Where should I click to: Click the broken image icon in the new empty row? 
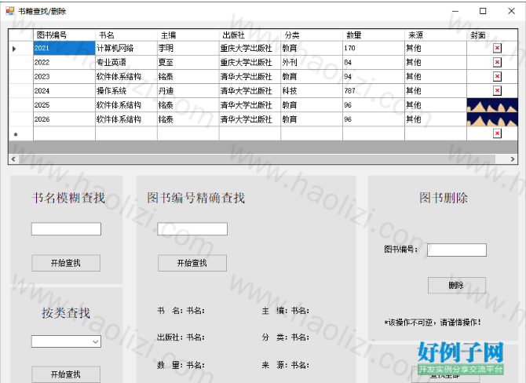pyautogui.click(x=497, y=133)
